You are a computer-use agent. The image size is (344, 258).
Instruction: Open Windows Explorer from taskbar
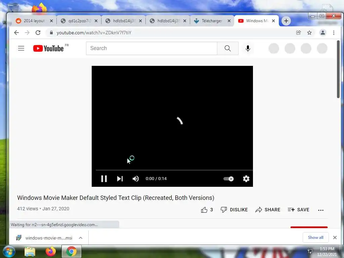coord(30,251)
